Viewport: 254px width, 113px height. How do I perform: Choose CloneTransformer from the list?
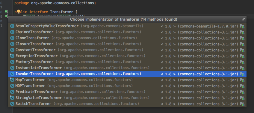coord(127,38)
